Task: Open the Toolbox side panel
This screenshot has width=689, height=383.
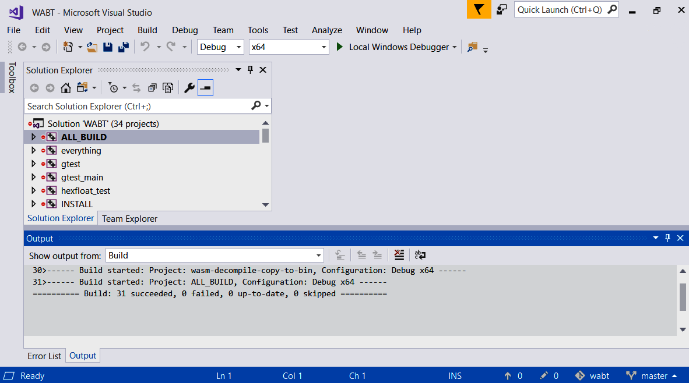Action: pyautogui.click(x=11, y=77)
